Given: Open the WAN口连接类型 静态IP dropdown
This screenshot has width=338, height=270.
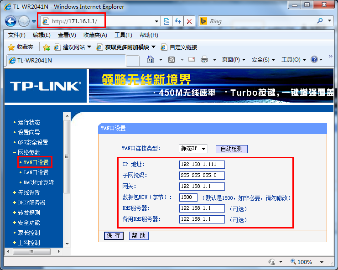Looking at the screenshot, I should click(x=193, y=149).
